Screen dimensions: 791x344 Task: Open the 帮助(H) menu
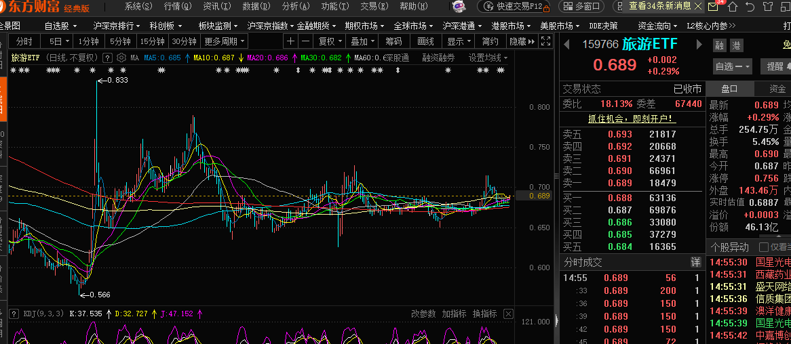(x=414, y=7)
